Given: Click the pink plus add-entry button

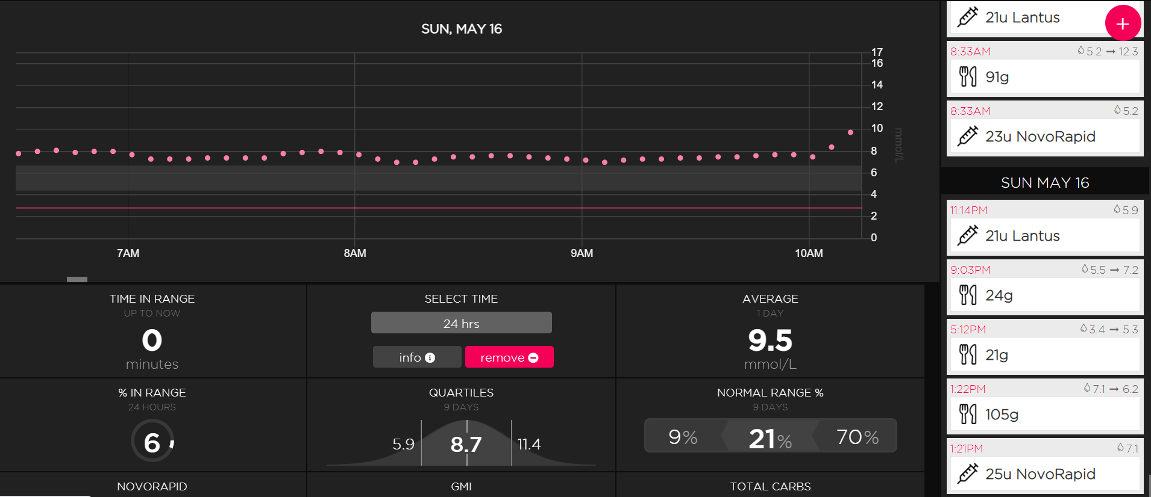Looking at the screenshot, I should coord(1122,23).
